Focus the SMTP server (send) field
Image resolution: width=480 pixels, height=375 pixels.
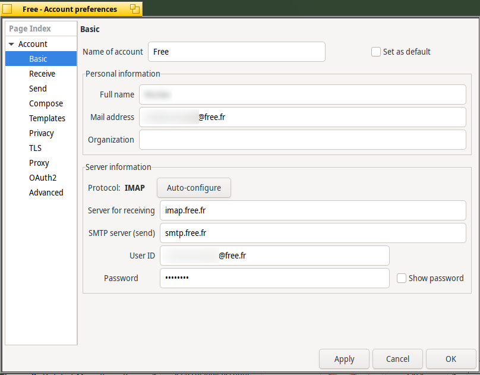tap(313, 233)
